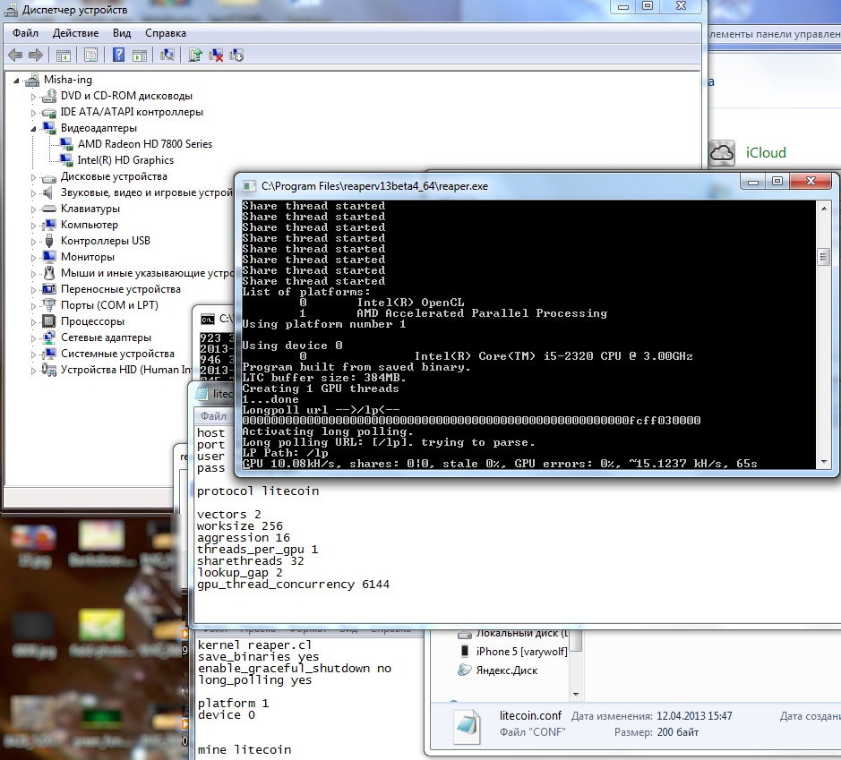This screenshot has width=841, height=760.
Task: Expand IDE ATA/ATAPI контроллеры
Action: click(33, 113)
